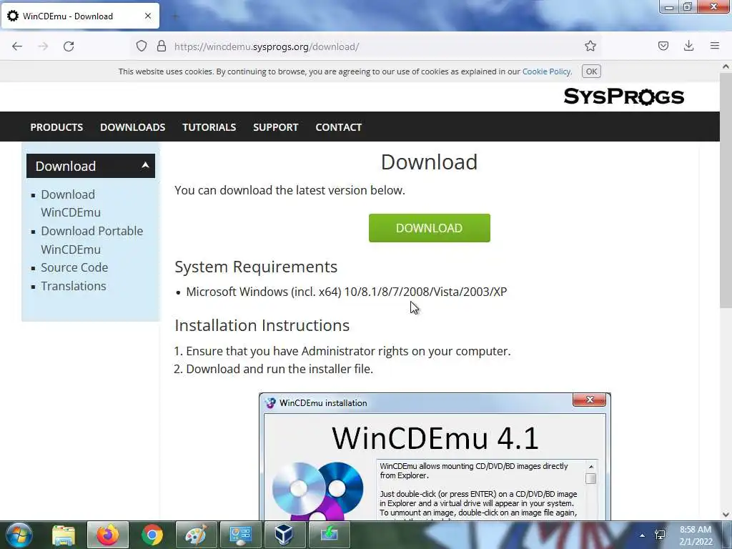Screen dimensions: 732x549
Task: Click the System Requirements heading
Action: [256, 267]
